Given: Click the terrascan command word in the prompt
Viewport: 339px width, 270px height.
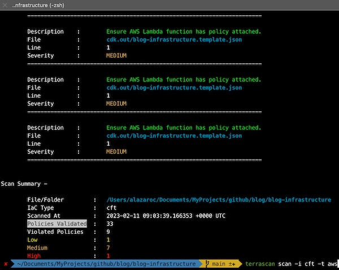Looking at the screenshot, I should click(260, 264).
